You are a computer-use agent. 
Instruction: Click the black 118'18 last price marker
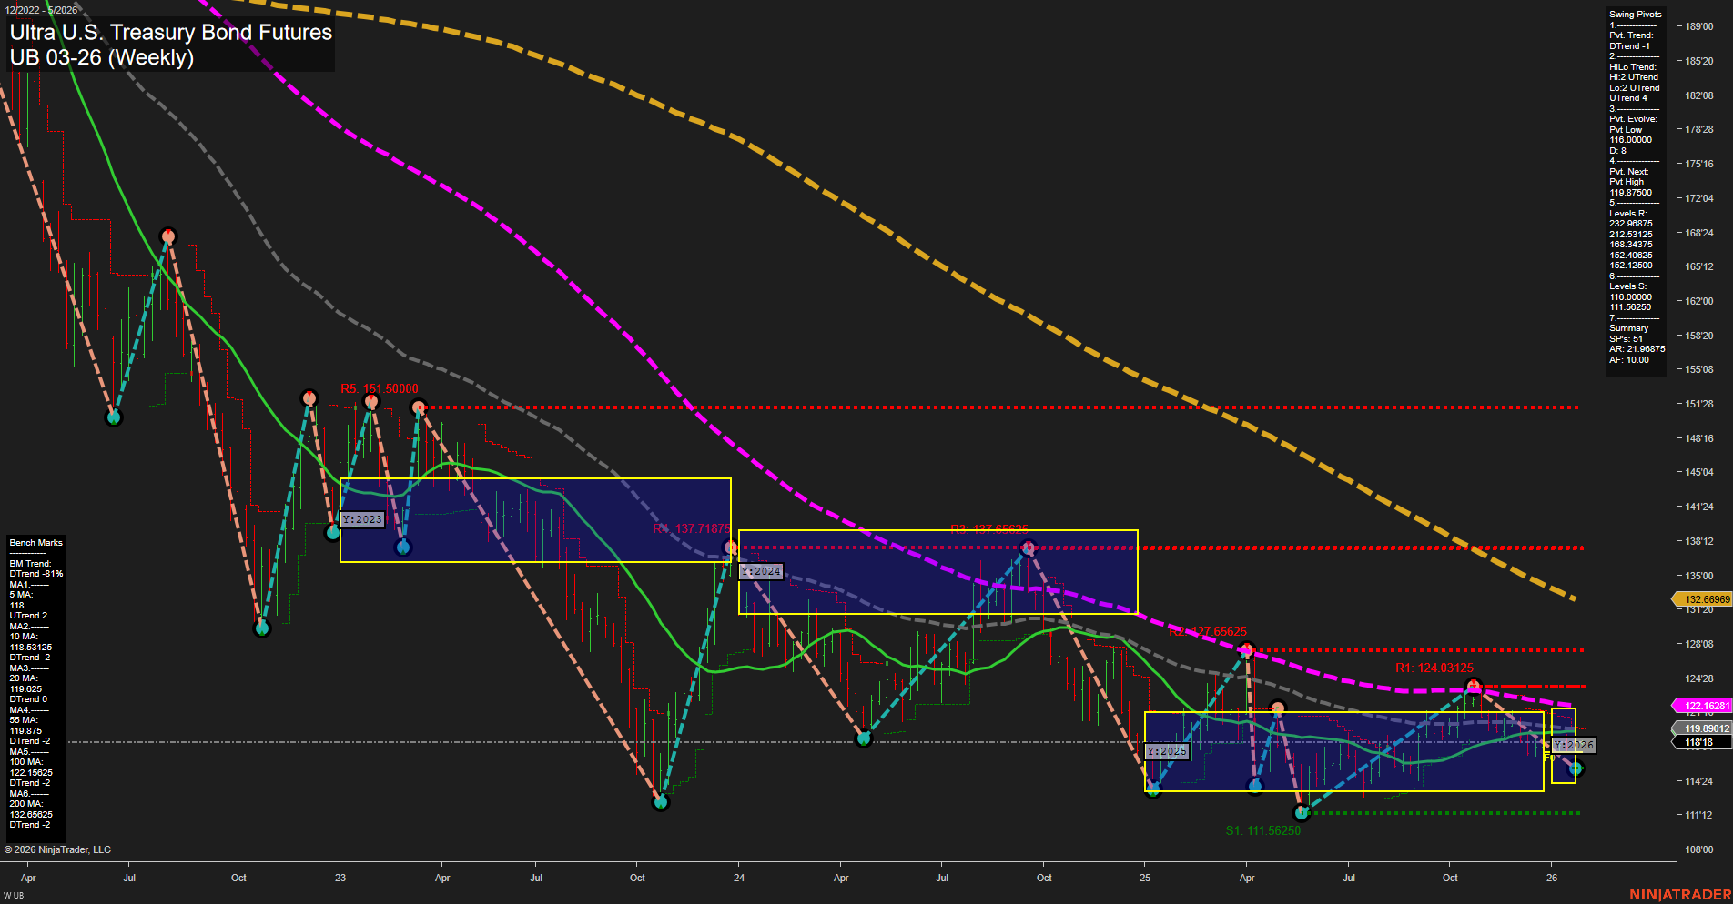[1698, 743]
